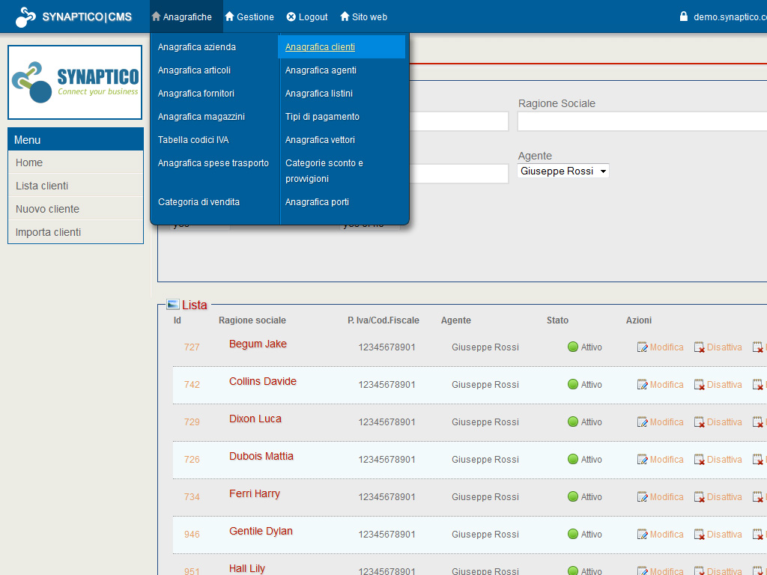Open the Gestione menu
Image resolution: width=767 pixels, height=575 pixels.
pyautogui.click(x=249, y=17)
